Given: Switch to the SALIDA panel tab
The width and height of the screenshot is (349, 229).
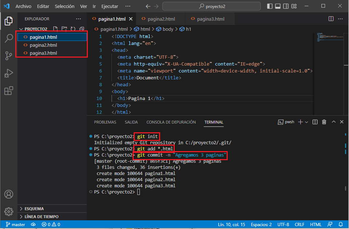Looking at the screenshot, I should pos(131,122).
